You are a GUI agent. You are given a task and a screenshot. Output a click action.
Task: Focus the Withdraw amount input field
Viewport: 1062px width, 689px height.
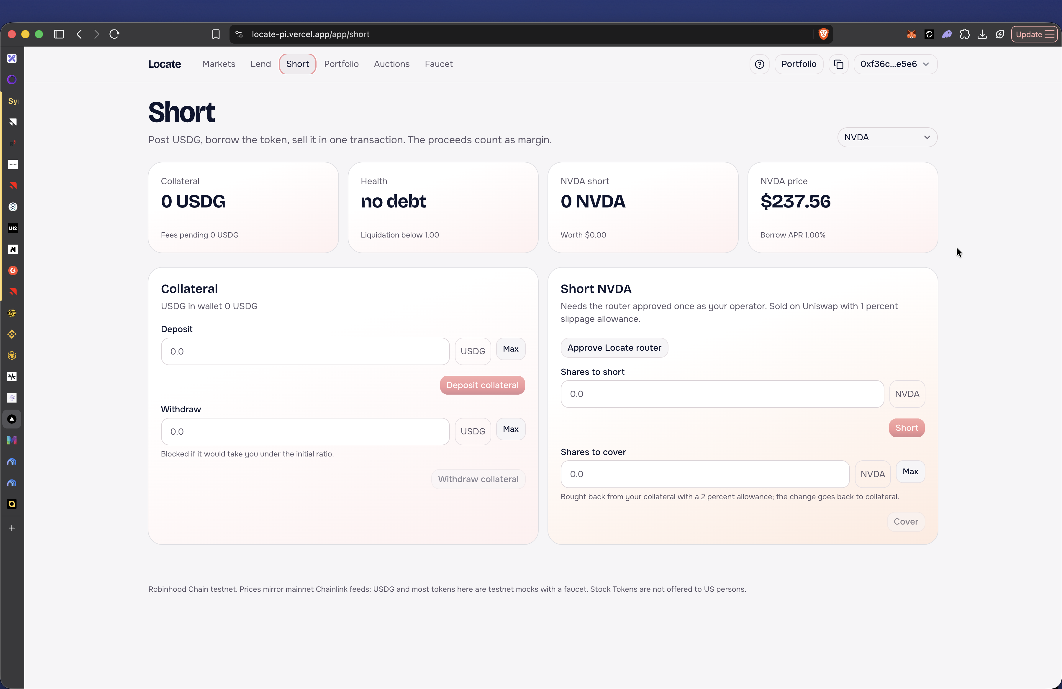click(x=305, y=431)
